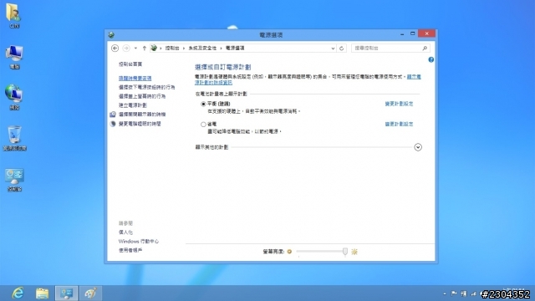This screenshot has width=535, height=301.
Task: Open Windows 行動中心 link
Action: [x=139, y=242]
